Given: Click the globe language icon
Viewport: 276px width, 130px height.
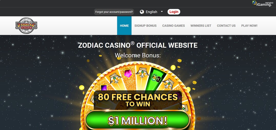Looking at the screenshot, I should pos(142,12).
